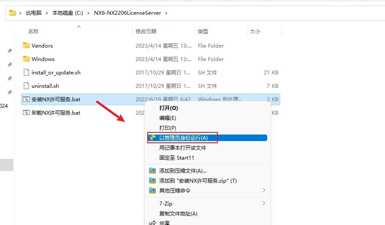Select 固定至 Start11
Screen dimensions: 385x225
(177, 158)
